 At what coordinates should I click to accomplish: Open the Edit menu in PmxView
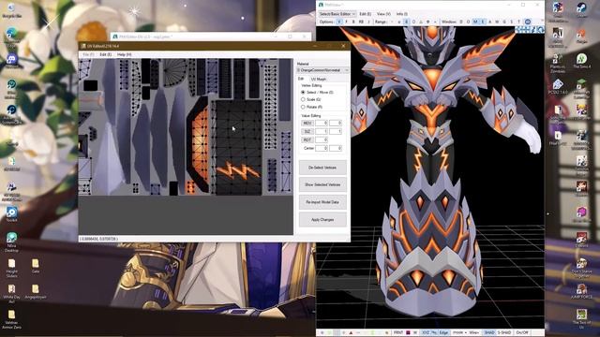tap(365, 14)
